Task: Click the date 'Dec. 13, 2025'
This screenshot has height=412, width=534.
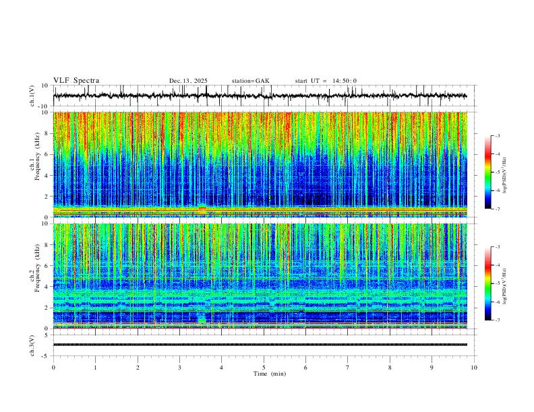Action: [188, 81]
